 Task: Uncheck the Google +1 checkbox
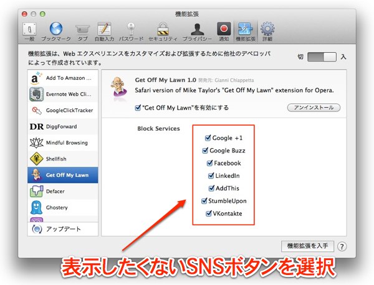coord(208,138)
